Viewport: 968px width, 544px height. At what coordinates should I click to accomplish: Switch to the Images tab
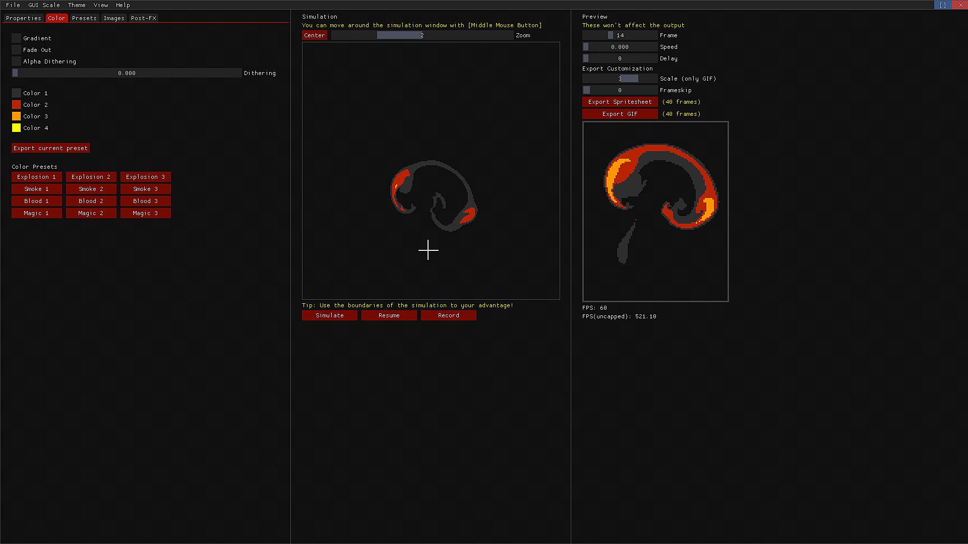[114, 18]
